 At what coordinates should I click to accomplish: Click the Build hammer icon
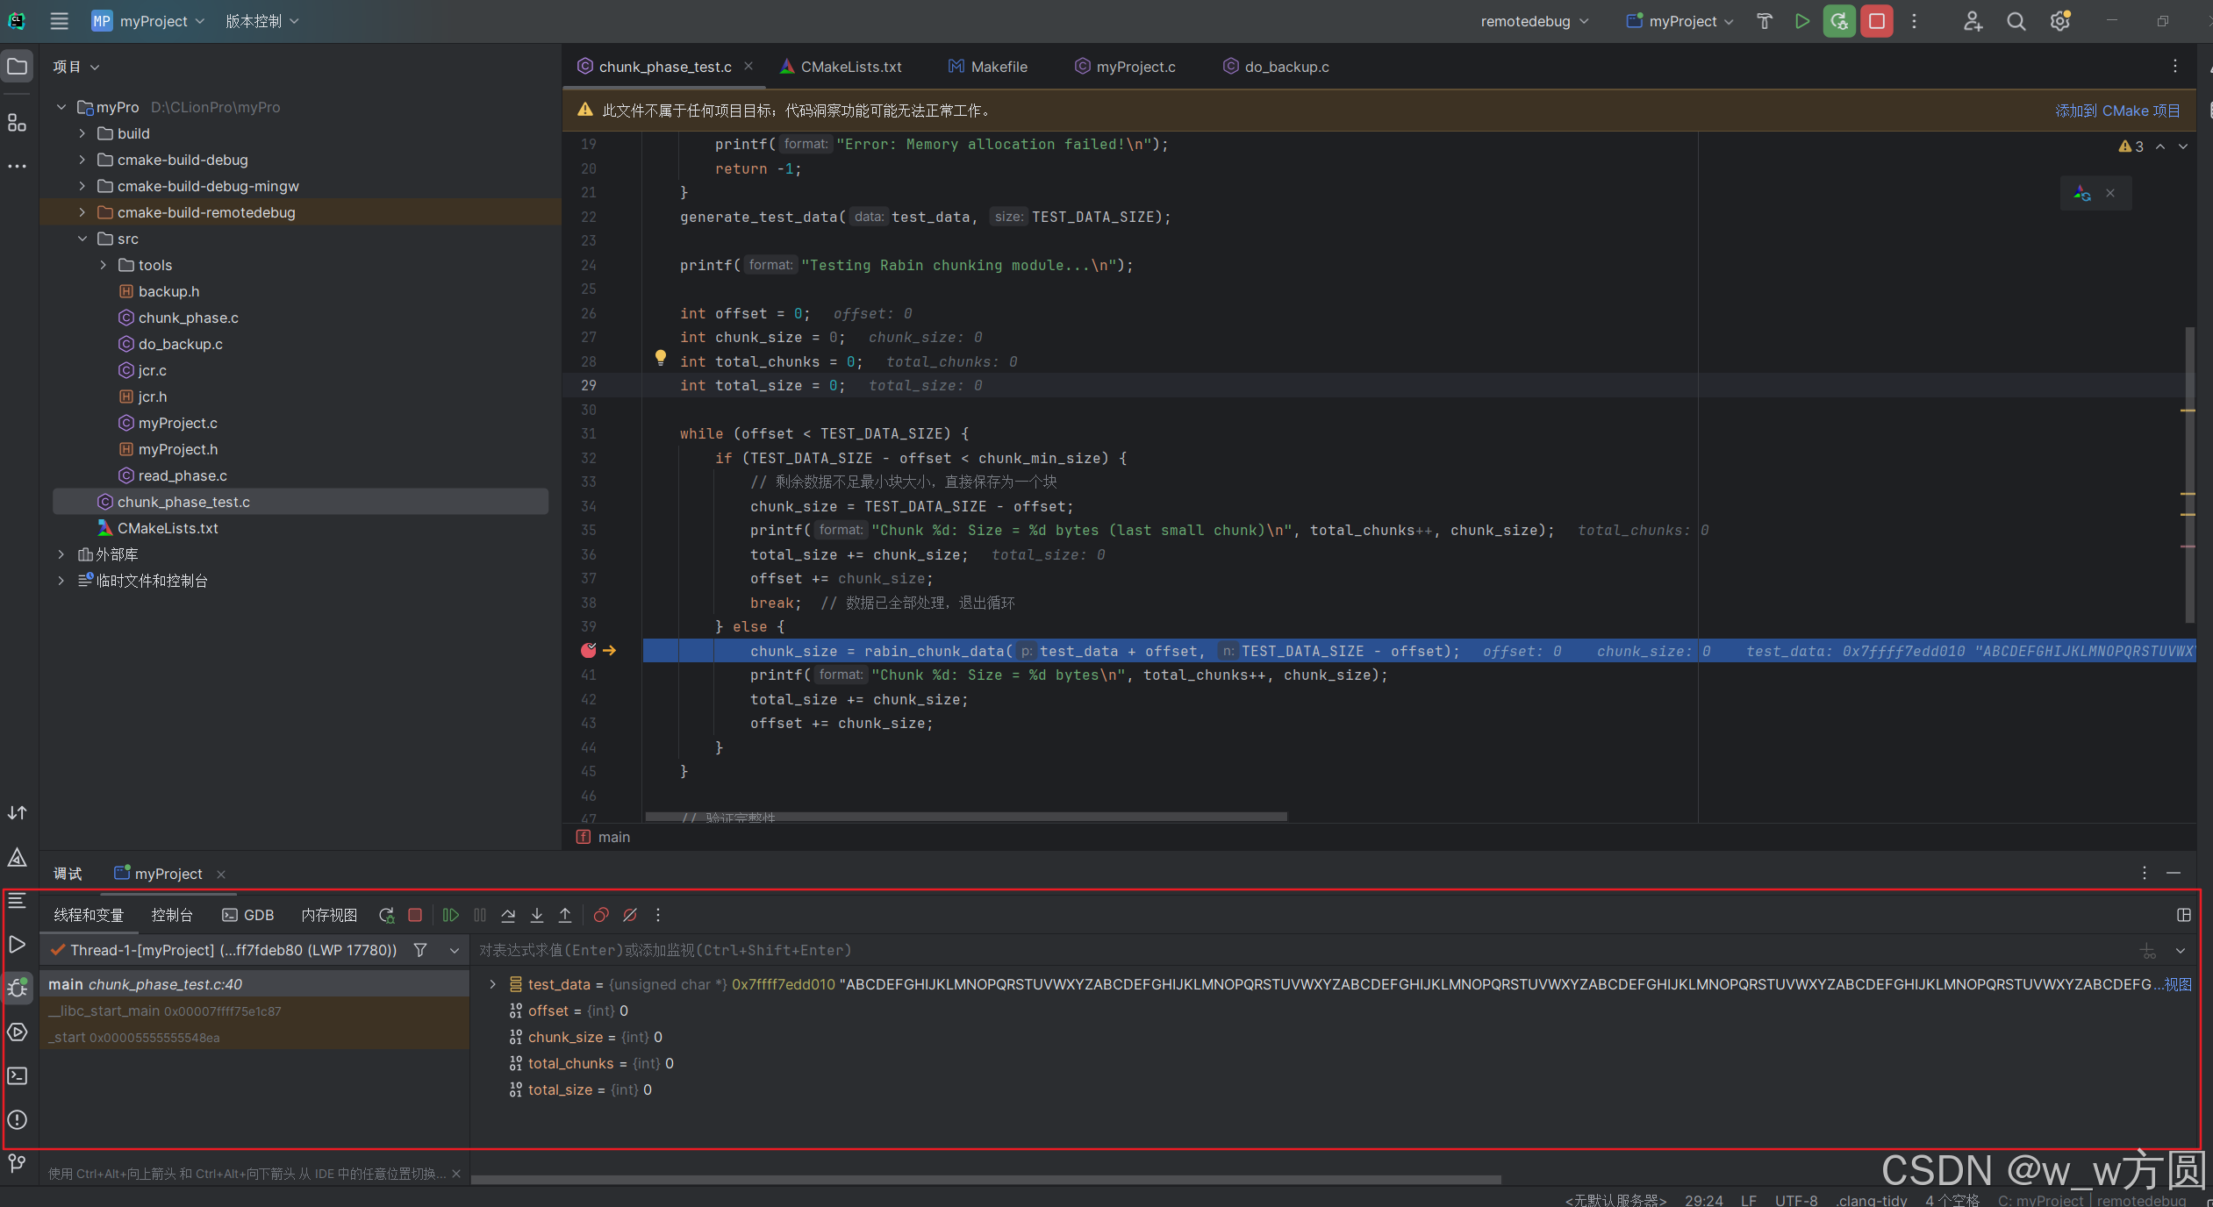pyautogui.click(x=1765, y=21)
